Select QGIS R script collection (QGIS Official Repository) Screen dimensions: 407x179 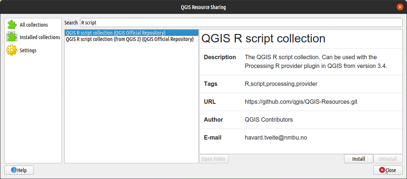132,33
